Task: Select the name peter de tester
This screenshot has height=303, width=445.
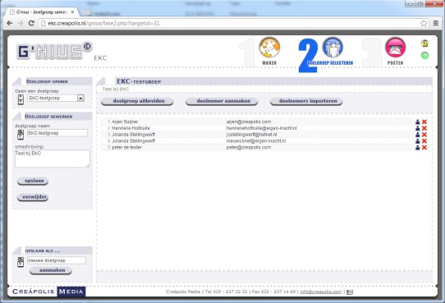Action: coord(126,147)
